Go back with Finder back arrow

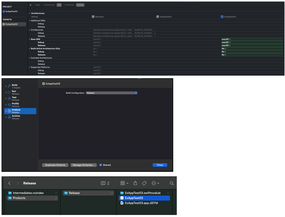pyautogui.click(x=9, y=183)
